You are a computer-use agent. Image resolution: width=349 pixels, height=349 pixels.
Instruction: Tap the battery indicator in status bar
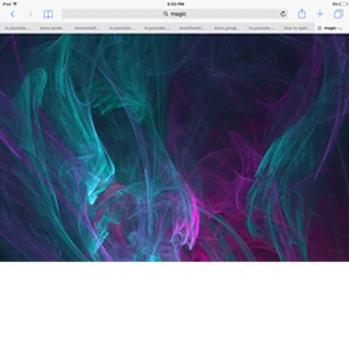click(342, 4)
